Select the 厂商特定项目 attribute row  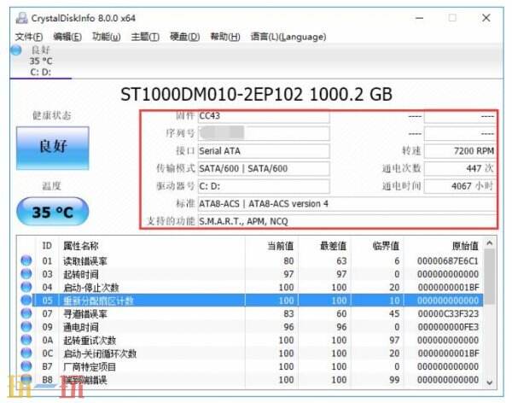[250, 367]
